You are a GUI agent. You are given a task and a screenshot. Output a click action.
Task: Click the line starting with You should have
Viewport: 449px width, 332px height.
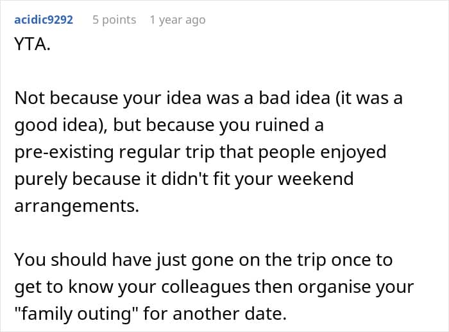pyautogui.click(x=203, y=260)
